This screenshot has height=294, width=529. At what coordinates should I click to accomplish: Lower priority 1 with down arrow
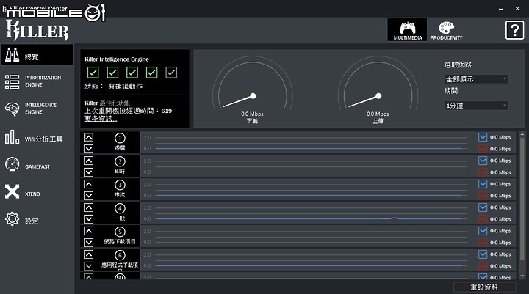(89, 149)
